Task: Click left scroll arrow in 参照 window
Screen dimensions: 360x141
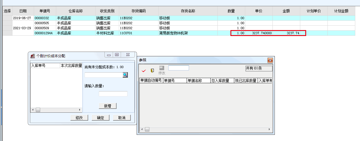Action: pos(142,129)
